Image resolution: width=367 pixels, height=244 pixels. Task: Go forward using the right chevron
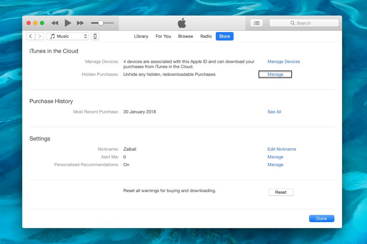(40, 36)
